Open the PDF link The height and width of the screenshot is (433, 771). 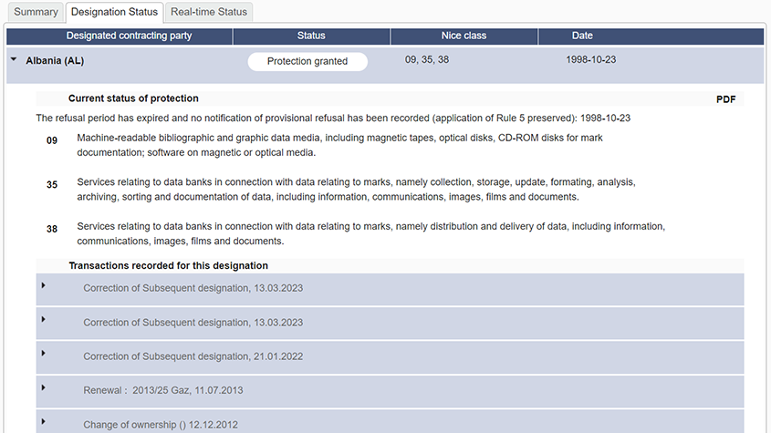coord(725,99)
